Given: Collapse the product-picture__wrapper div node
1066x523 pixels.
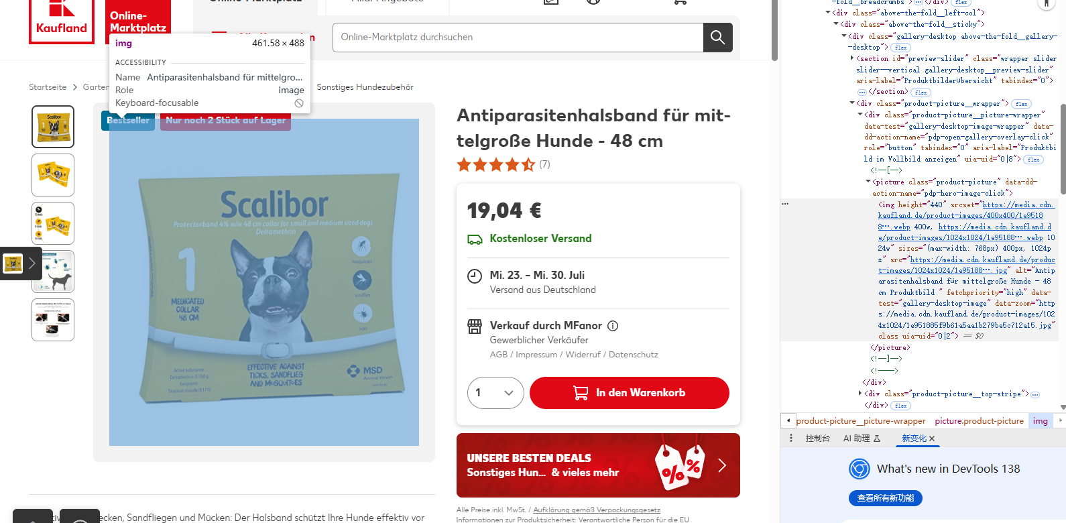Looking at the screenshot, I should 852,103.
